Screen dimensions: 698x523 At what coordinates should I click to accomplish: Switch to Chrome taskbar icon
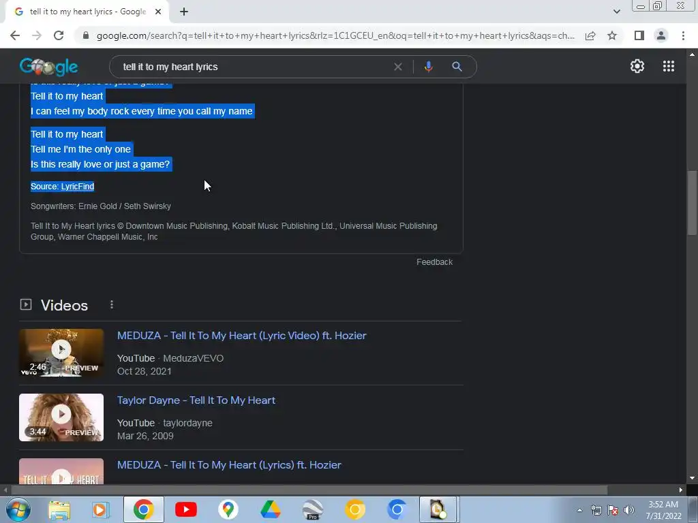[x=143, y=509]
